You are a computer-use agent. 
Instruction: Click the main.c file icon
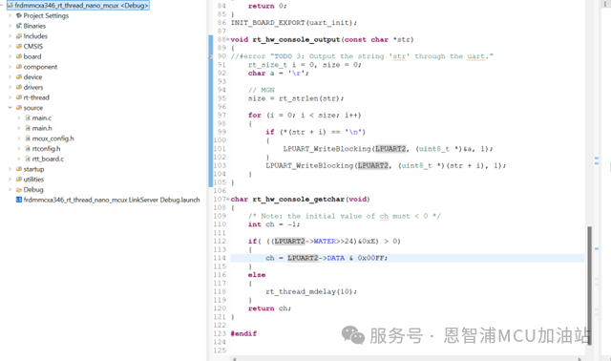[x=28, y=117]
